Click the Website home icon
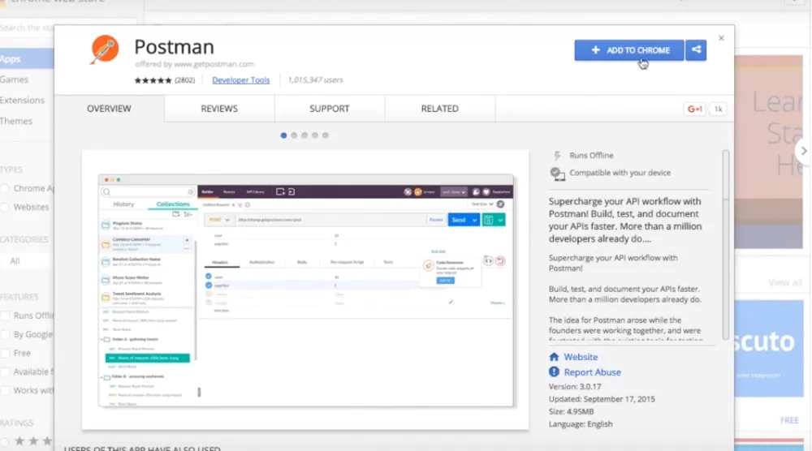 pos(554,357)
